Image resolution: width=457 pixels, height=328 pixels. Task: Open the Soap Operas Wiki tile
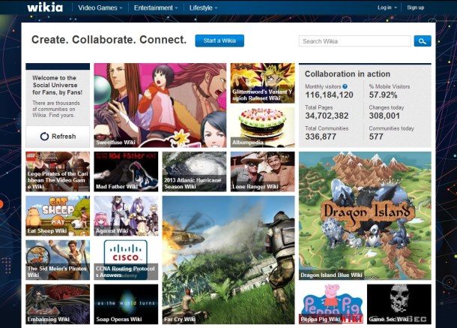pos(126,304)
